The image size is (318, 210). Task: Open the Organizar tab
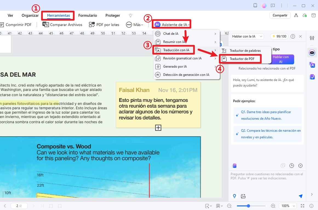(x=30, y=15)
